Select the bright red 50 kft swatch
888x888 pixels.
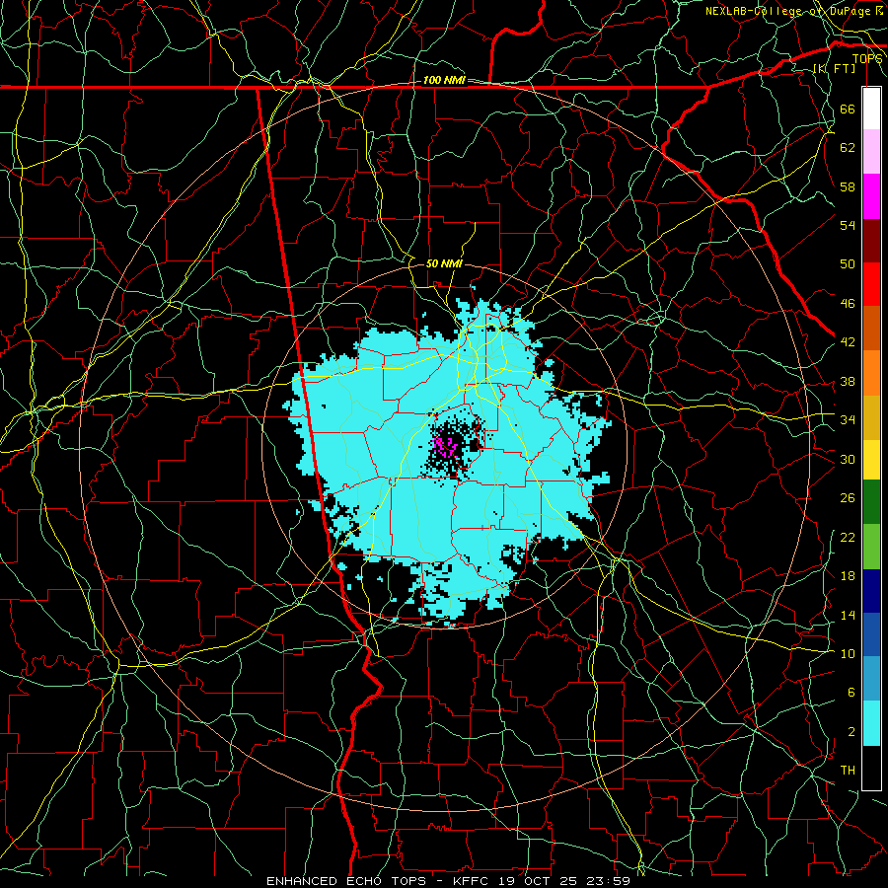pyautogui.click(x=871, y=284)
